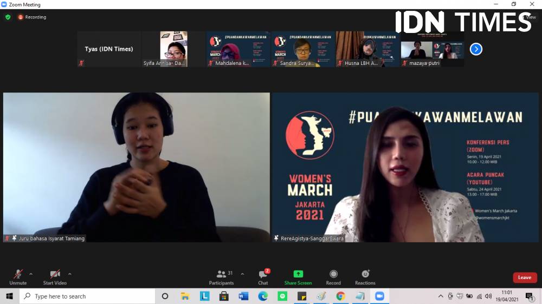Click the volume speaker tray icon
This screenshot has height=304, width=542.
pyautogui.click(x=488, y=296)
